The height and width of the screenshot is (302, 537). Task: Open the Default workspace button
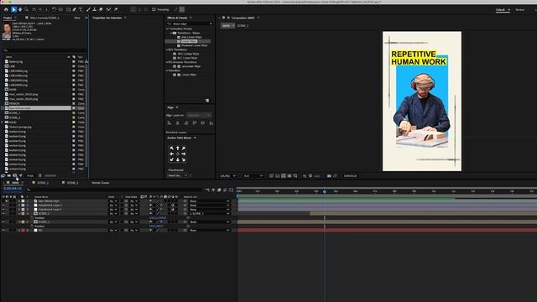[x=500, y=10]
